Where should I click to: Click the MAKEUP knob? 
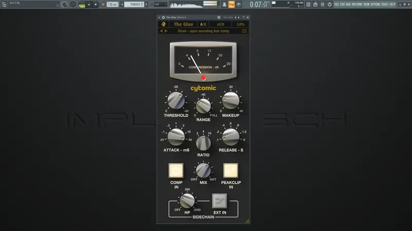[x=231, y=101]
